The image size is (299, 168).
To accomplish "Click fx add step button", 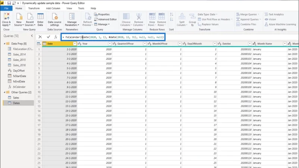I will point(56,37).
